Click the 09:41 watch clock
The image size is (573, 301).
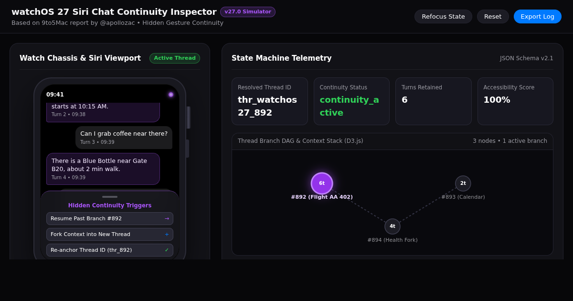[55, 95]
